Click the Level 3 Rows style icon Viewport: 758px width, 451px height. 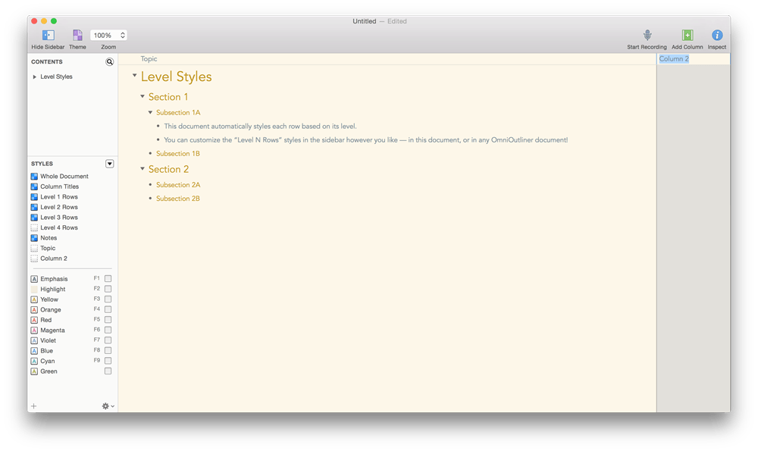(34, 218)
